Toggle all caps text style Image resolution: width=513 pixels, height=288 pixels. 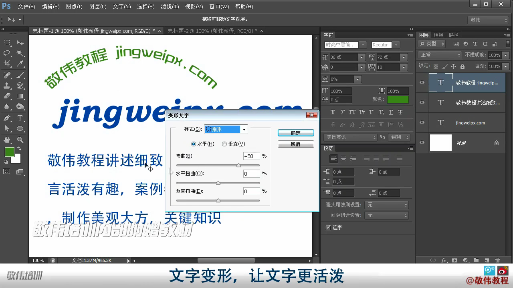point(352,112)
